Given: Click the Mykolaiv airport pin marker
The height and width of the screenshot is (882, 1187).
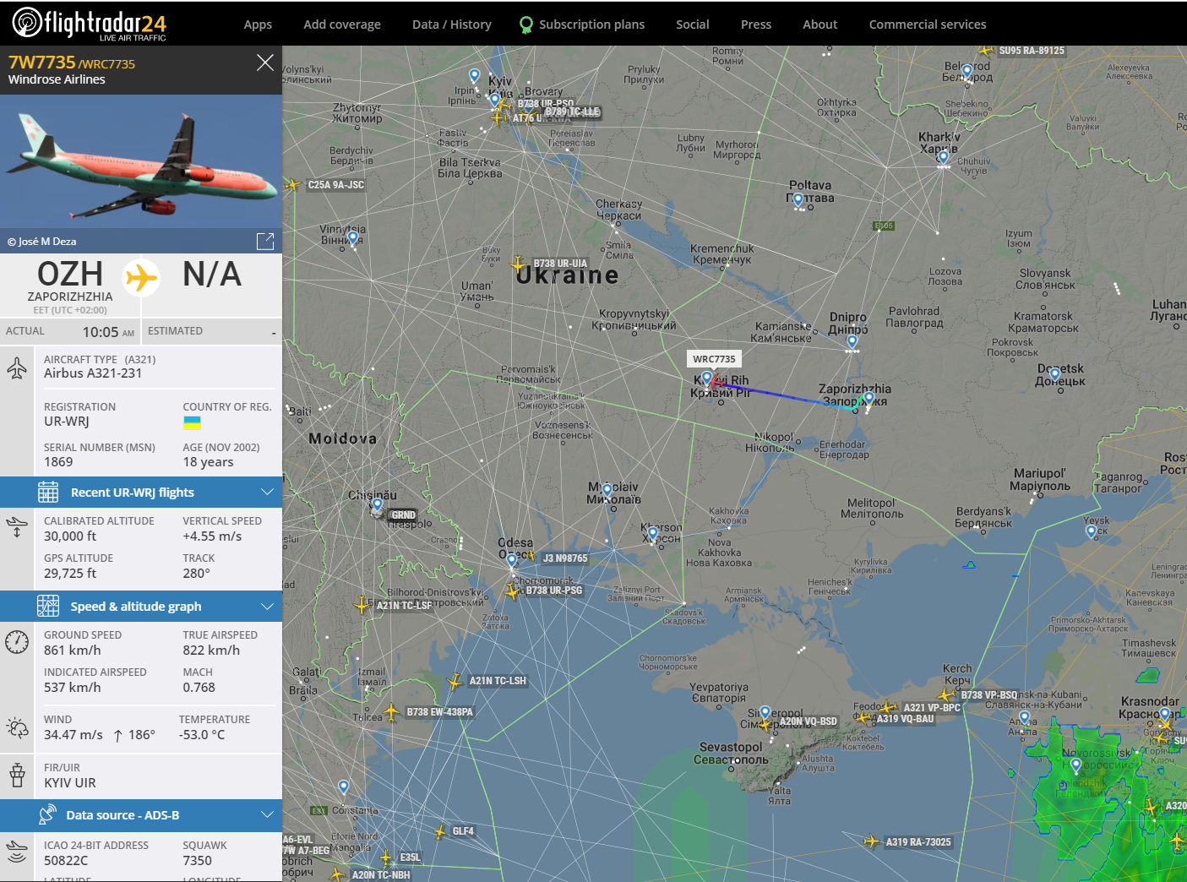Looking at the screenshot, I should (x=607, y=491).
